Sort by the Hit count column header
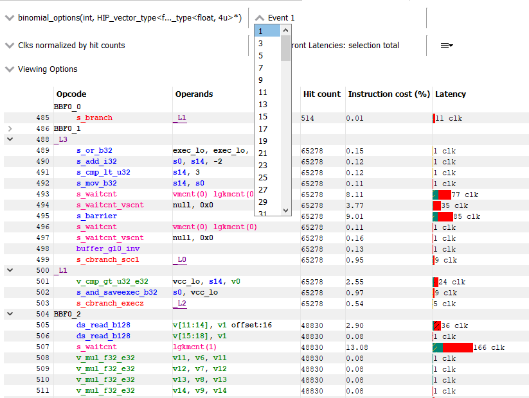 (322, 94)
